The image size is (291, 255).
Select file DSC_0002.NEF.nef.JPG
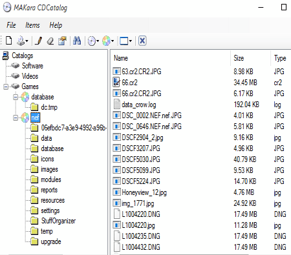(151, 116)
